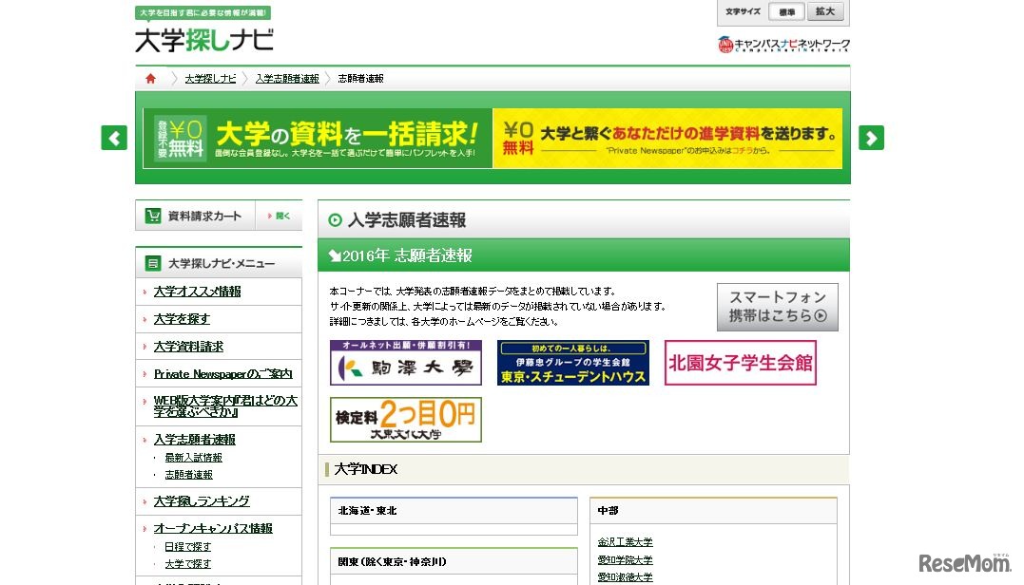The image size is (1024, 585).
Task: Click the 駒澤大學 banner
Action: click(x=407, y=363)
